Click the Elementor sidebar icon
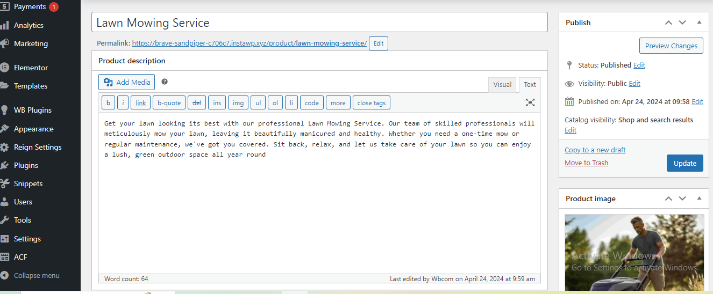Viewport: 713px width, 294px height. coord(5,68)
